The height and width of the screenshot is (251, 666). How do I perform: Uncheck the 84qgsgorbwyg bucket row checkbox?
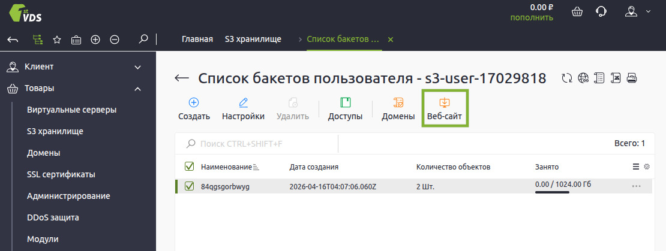[x=190, y=186]
